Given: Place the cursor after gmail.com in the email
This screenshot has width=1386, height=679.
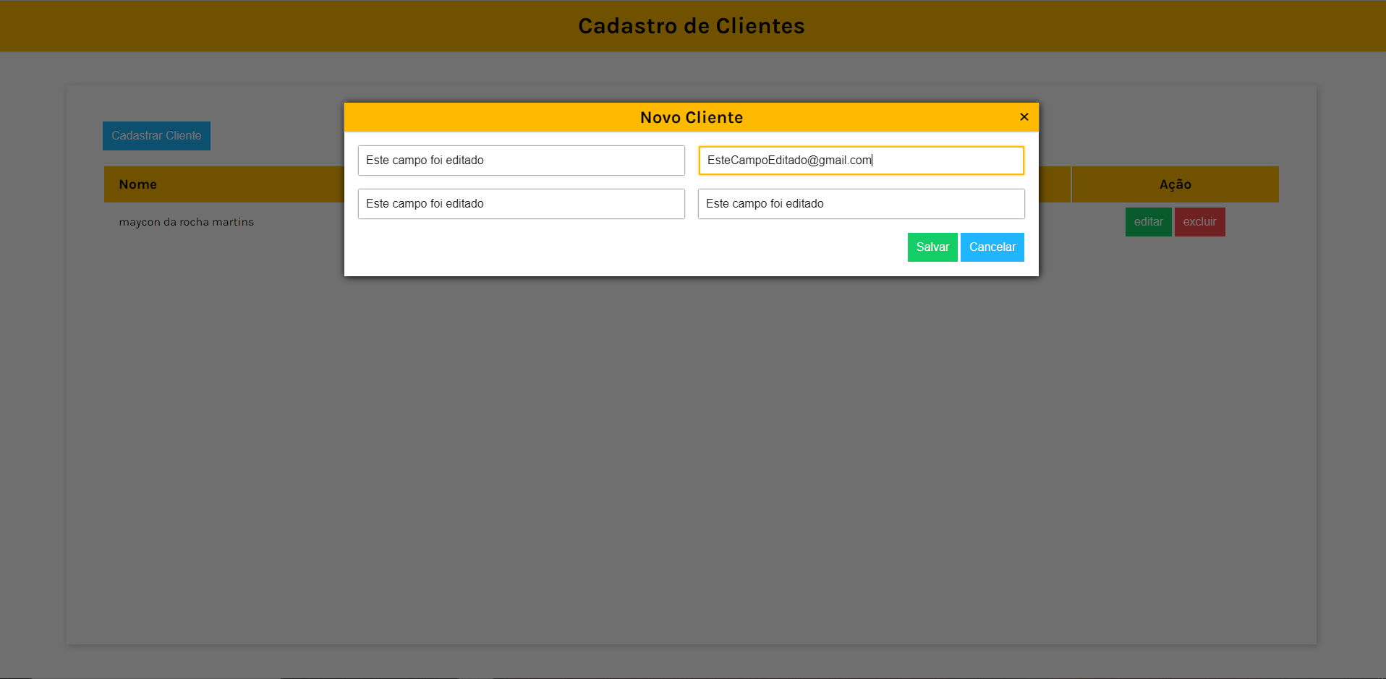Looking at the screenshot, I should coord(873,160).
